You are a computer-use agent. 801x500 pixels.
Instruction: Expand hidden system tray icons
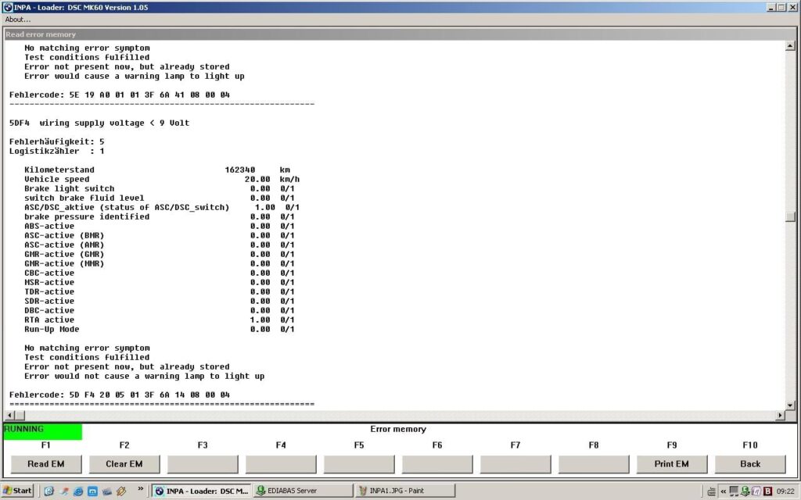pos(724,491)
